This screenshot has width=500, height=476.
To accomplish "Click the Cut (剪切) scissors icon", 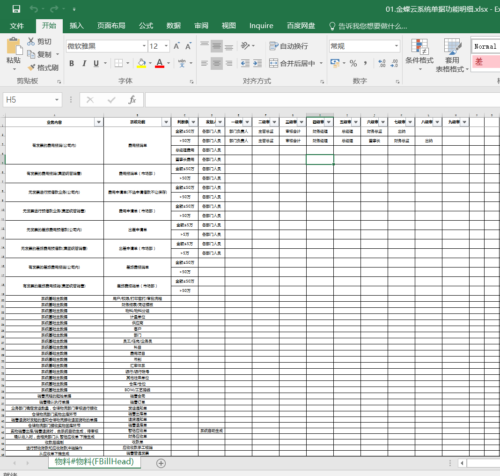I will pyautogui.click(x=31, y=42).
